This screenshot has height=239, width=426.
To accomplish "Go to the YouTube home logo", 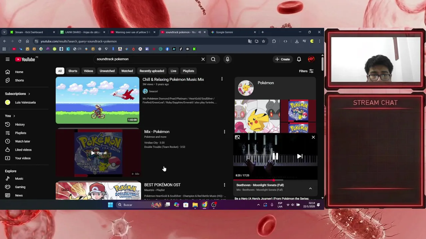I will tap(25, 59).
